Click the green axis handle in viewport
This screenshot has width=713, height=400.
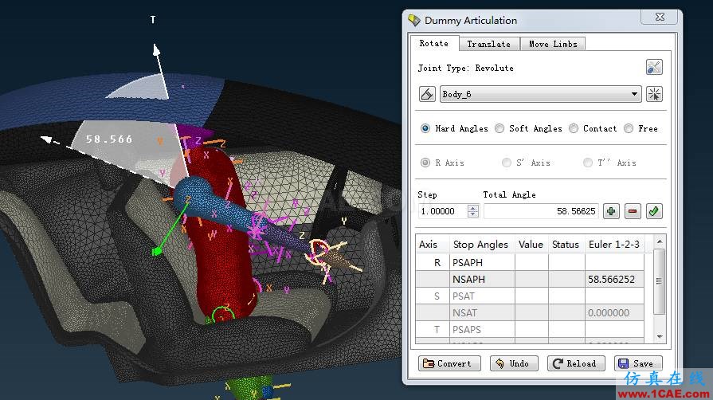pyautogui.click(x=156, y=251)
